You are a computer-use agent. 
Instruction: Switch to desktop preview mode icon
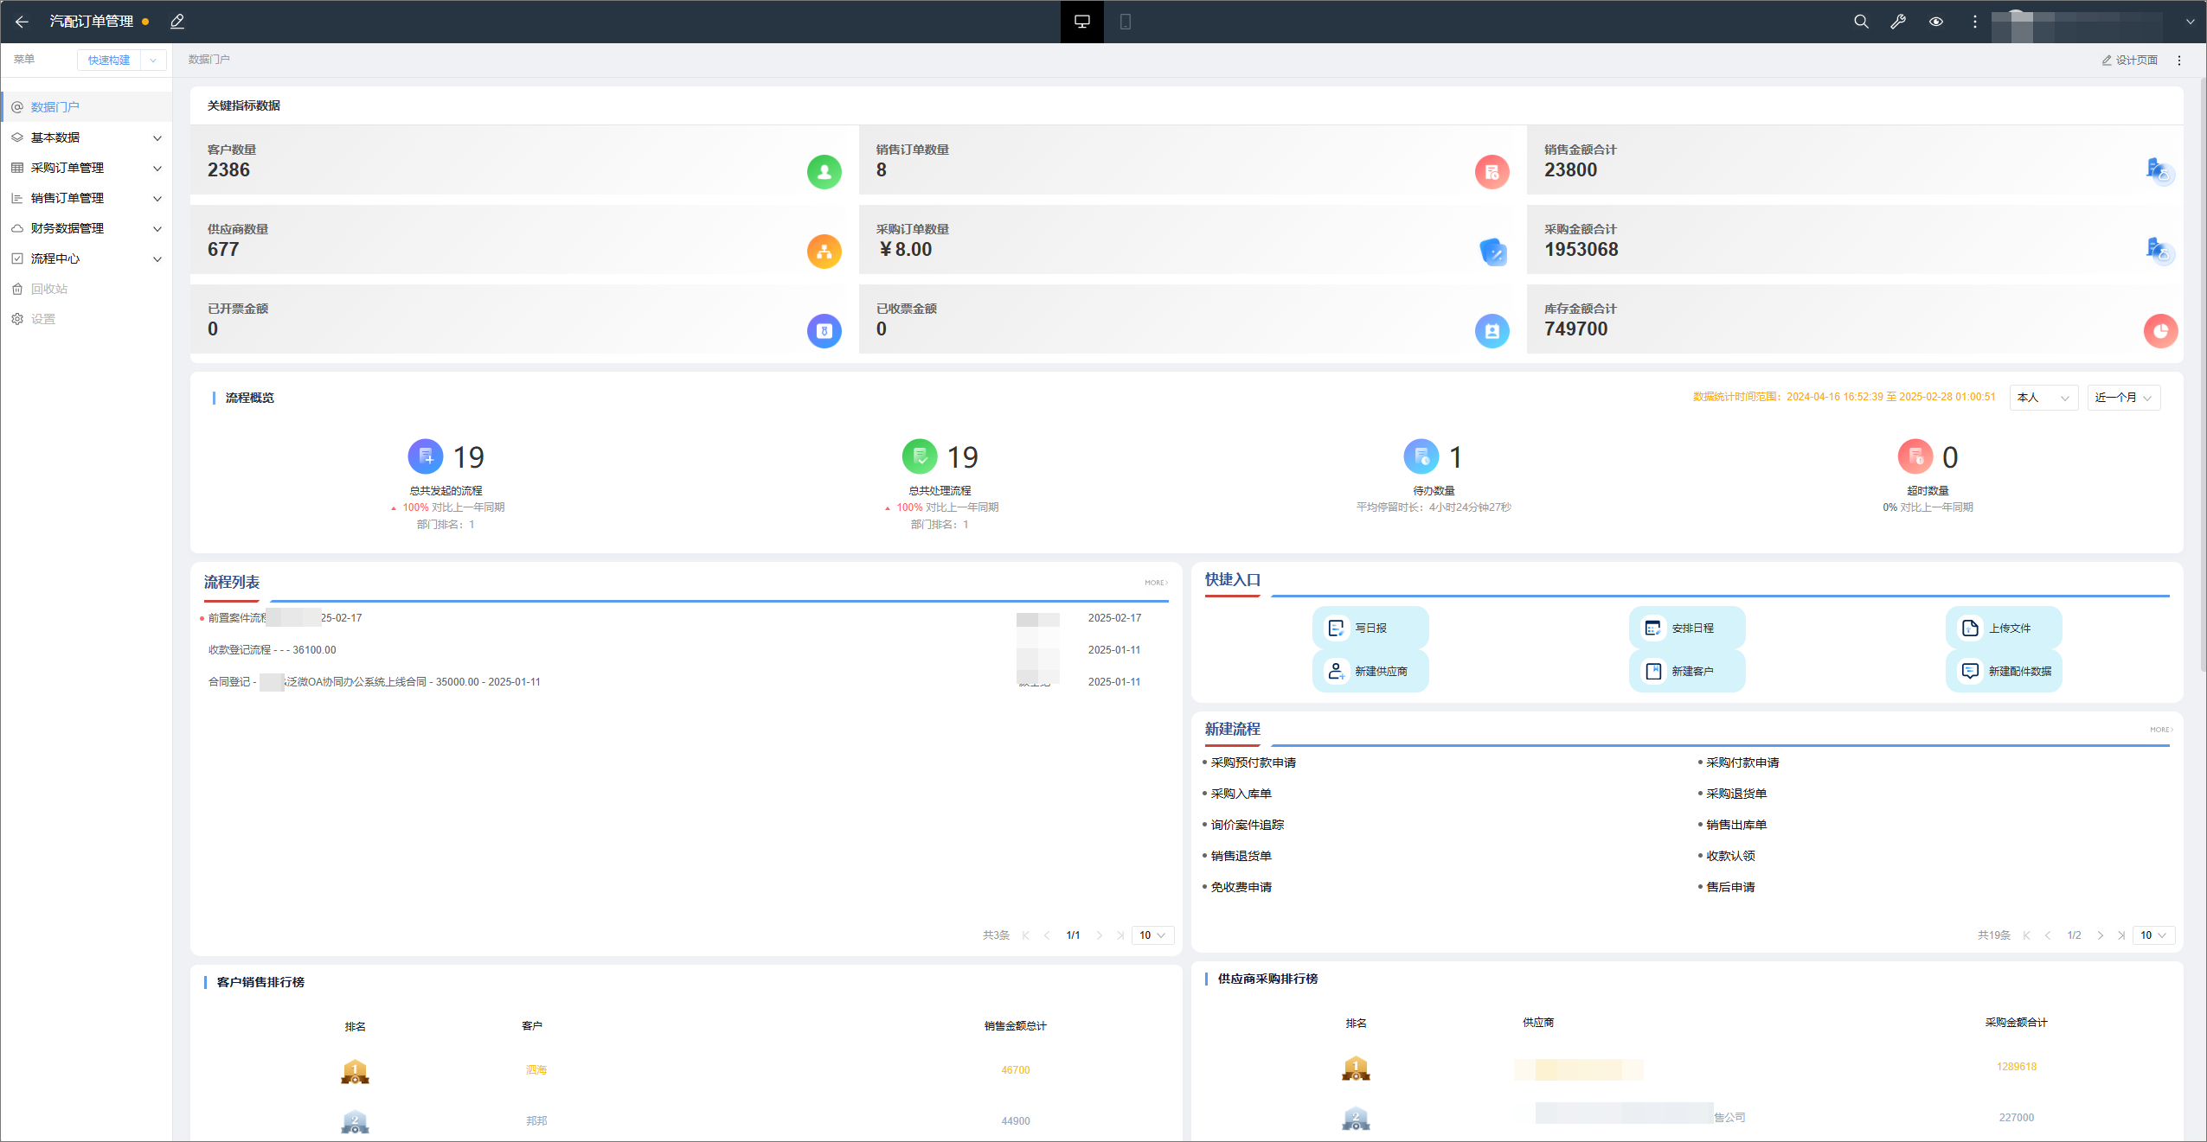1081,22
